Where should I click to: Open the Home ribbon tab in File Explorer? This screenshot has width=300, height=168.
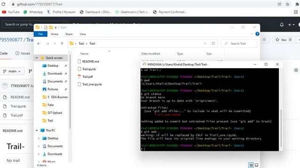pyautogui.click(x=54, y=34)
